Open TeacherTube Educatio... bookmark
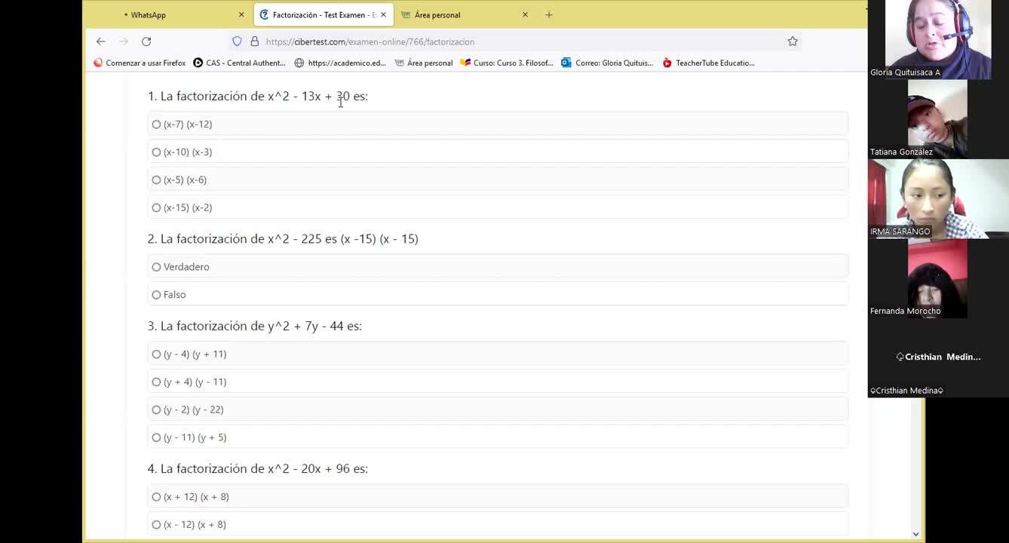The width and height of the screenshot is (1009, 543). click(x=708, y=63)
